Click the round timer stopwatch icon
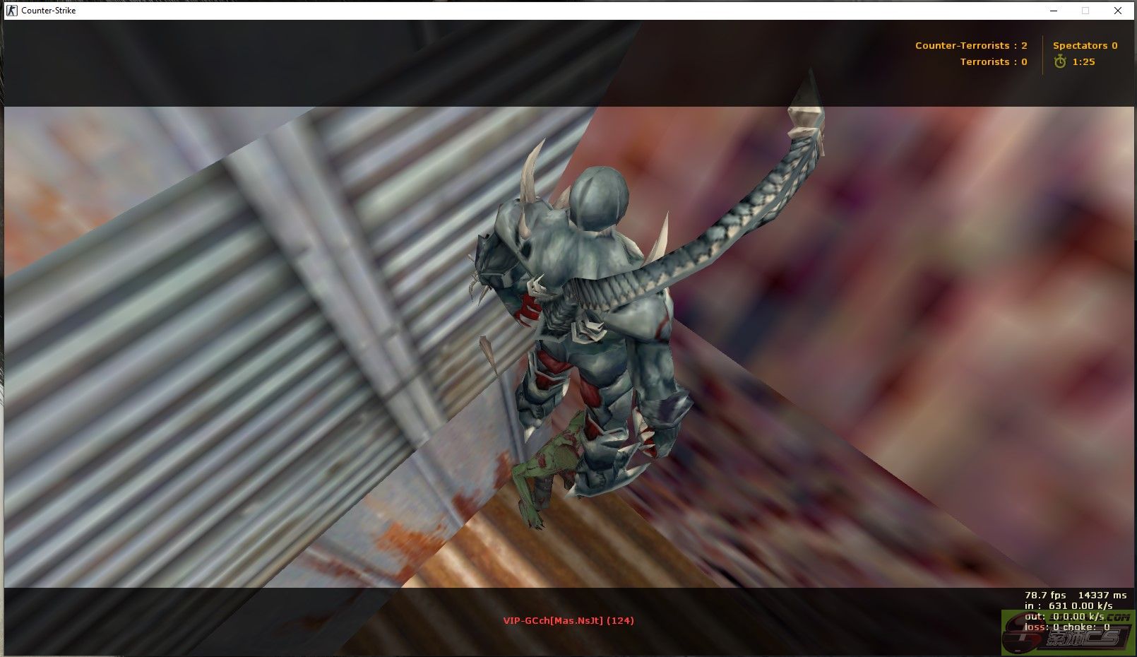 pyautogui.click(x=1060, y=62)
